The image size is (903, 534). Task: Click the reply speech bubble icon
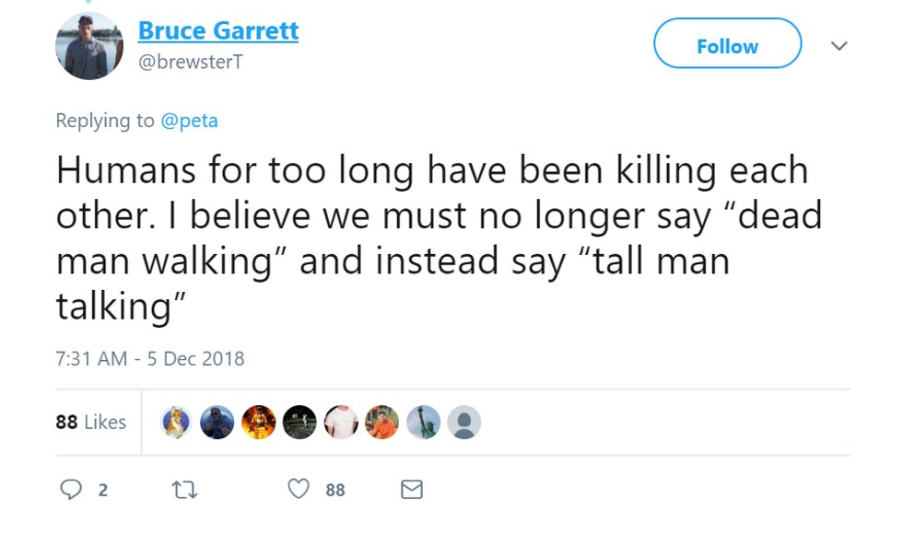pyautogui.click(x=71, y=490)
